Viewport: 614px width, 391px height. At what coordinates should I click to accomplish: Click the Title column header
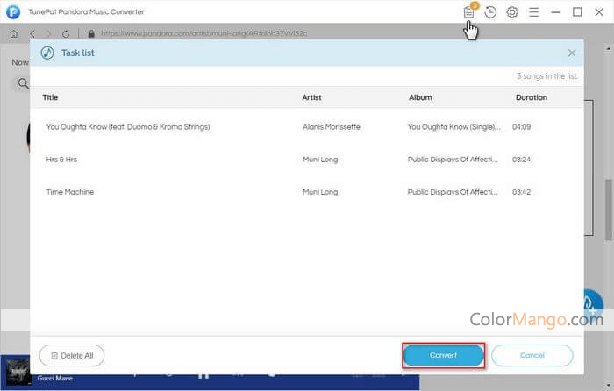point(50,97)
